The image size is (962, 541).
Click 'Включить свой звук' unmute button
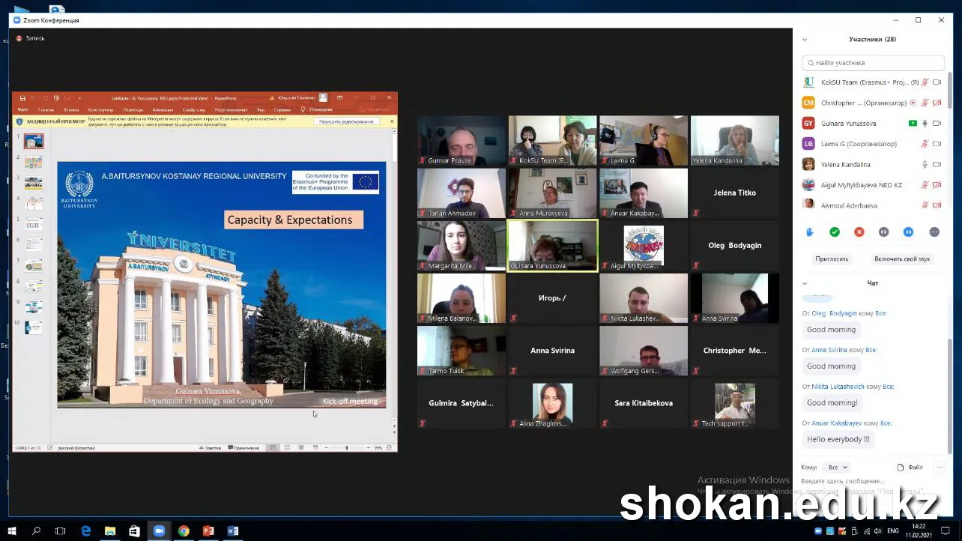(901, 259)
